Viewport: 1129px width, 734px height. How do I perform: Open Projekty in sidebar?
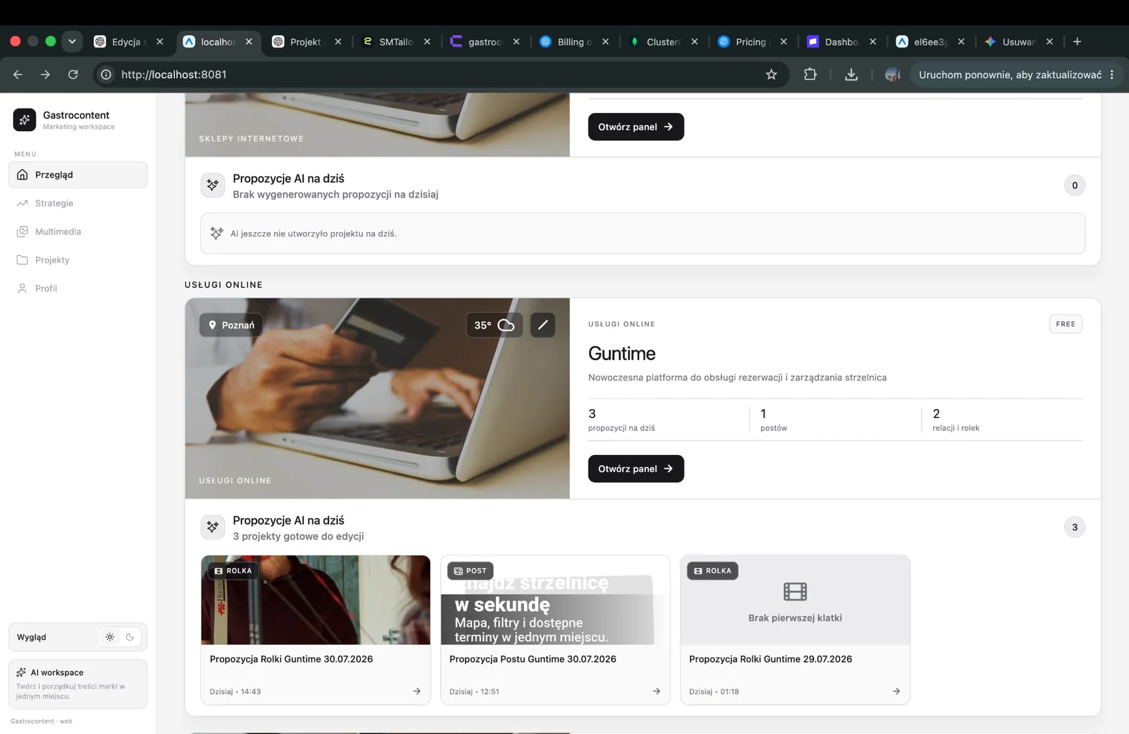point(78,260)
